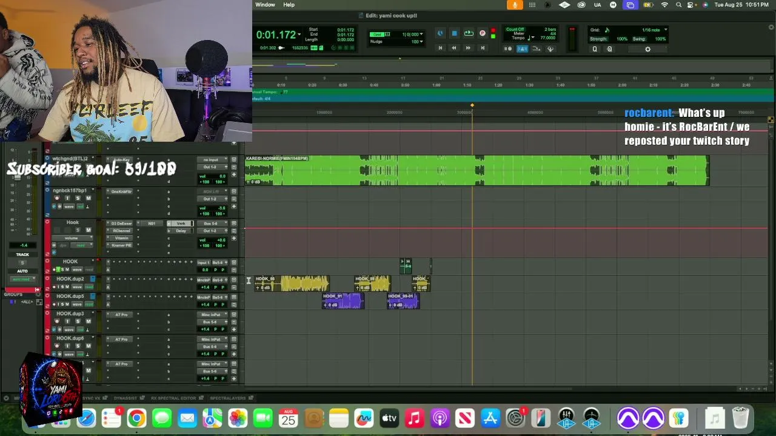The height and width of the screenshot is (436, 776).
Task: Open the quantize settings gear icon
Action: click(x=647, y=49)
